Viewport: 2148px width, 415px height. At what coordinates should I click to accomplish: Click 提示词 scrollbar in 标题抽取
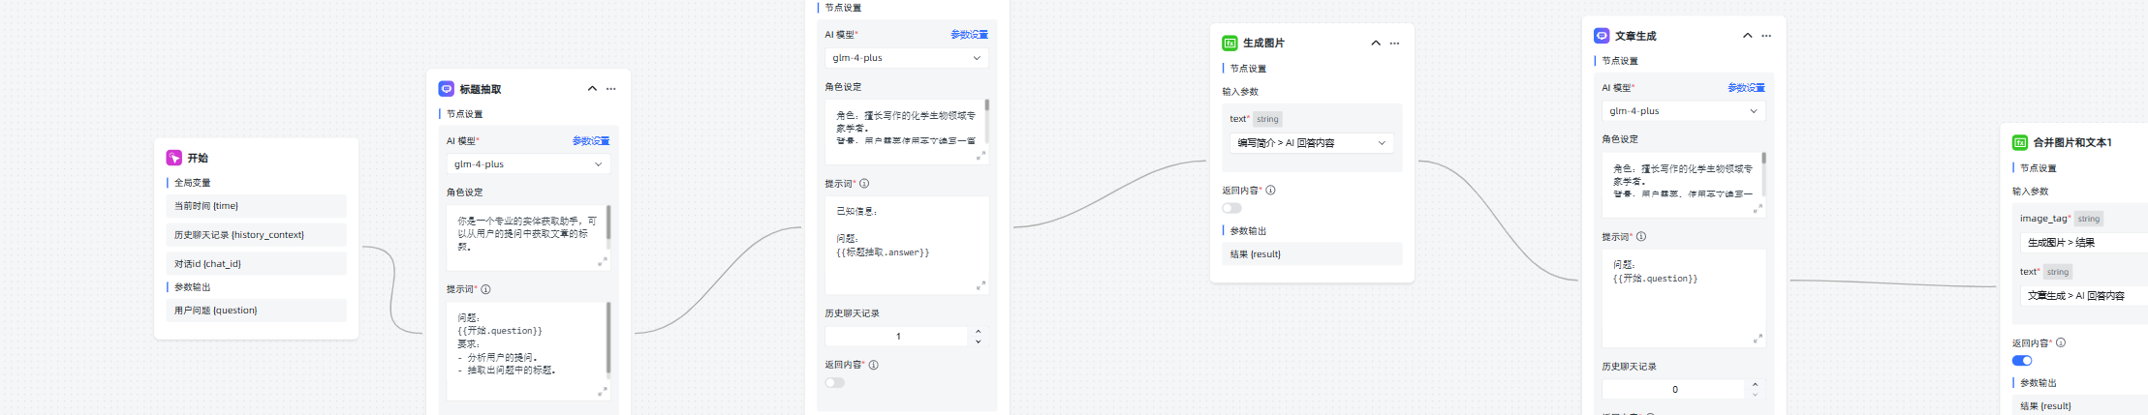pyautogui.click(x=608, y=337)
